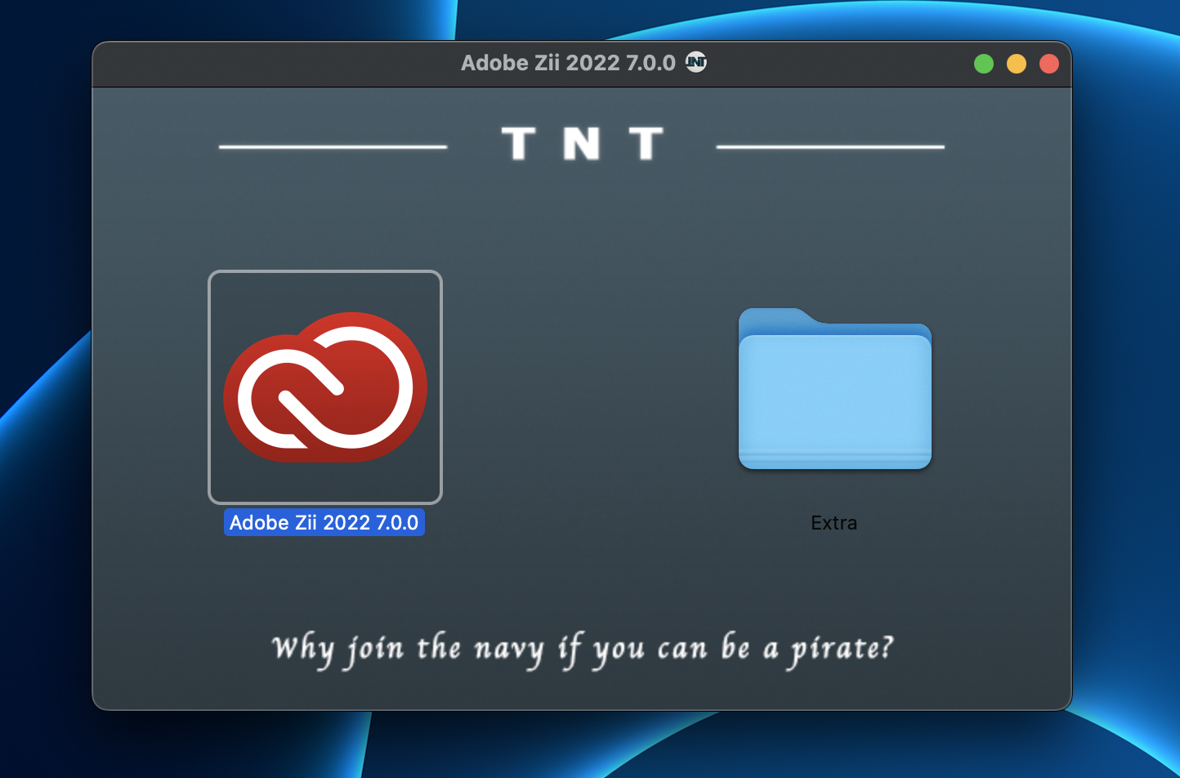
Task: Select the Adobe Zii red cloud app icon
Action: click(325, 387)
